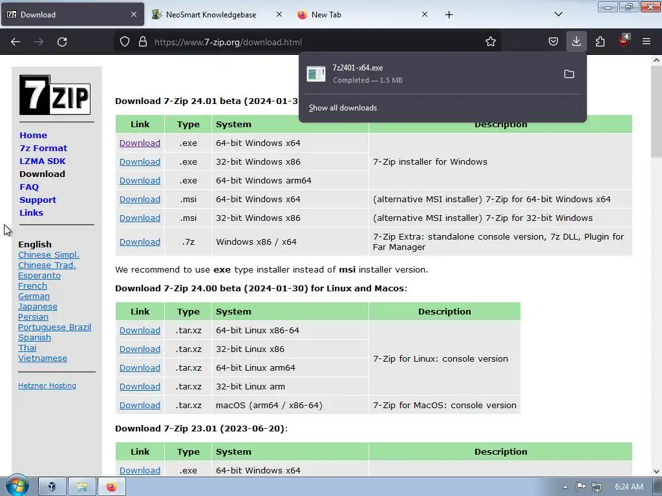
Task: Download the macOS tar.xz package
Action: click(140, 406)
